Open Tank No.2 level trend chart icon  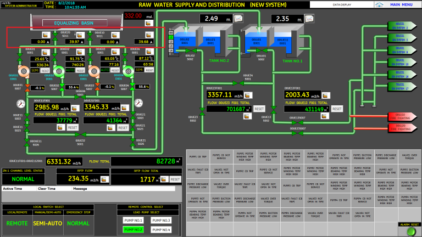click(x=238, y=19)
